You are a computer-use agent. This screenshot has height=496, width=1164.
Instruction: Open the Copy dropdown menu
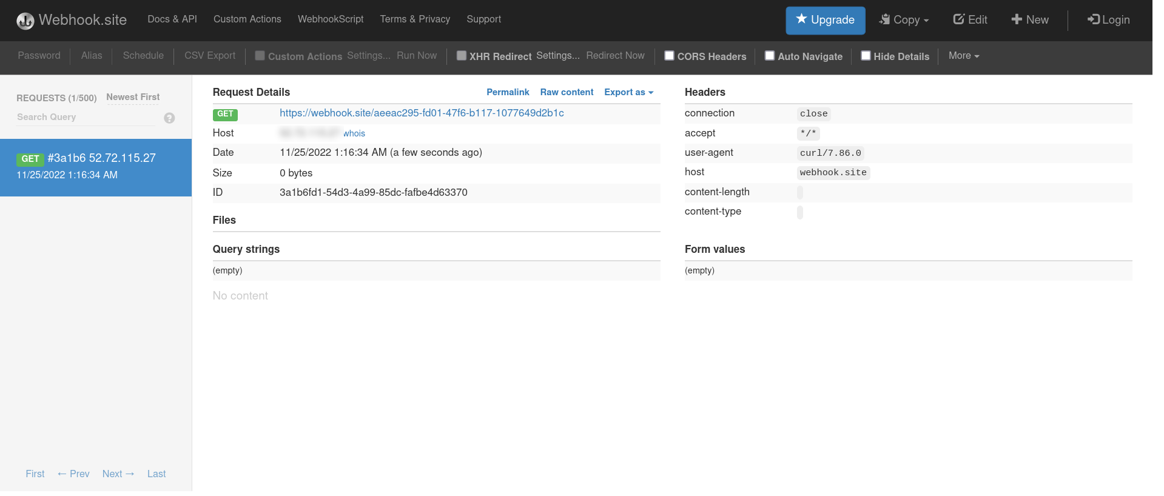coord(904,20)
